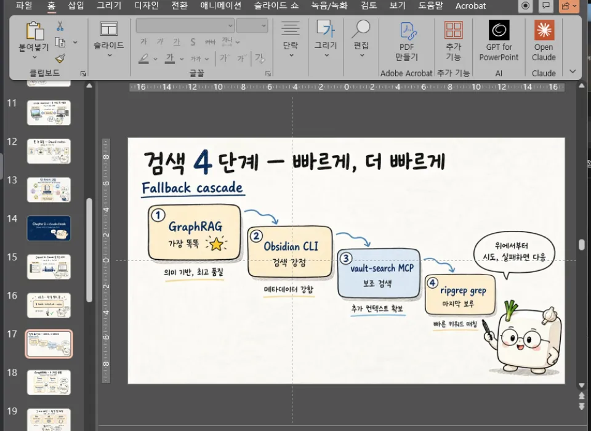Launch GPT for PowerPoint add-in
591x431 pixels.
(499, 30)
